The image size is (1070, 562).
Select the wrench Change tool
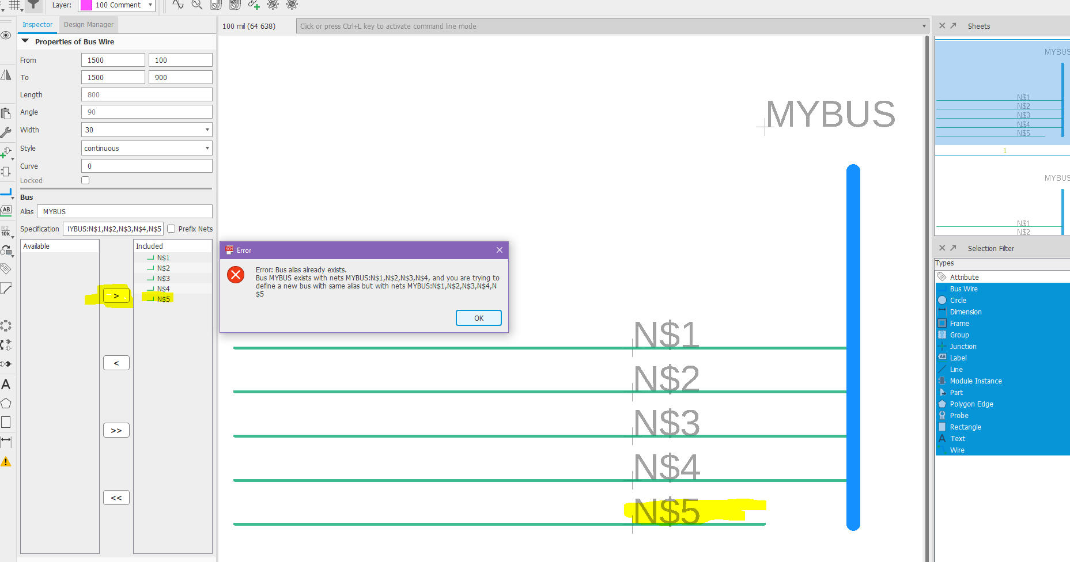tap(6, 132)
